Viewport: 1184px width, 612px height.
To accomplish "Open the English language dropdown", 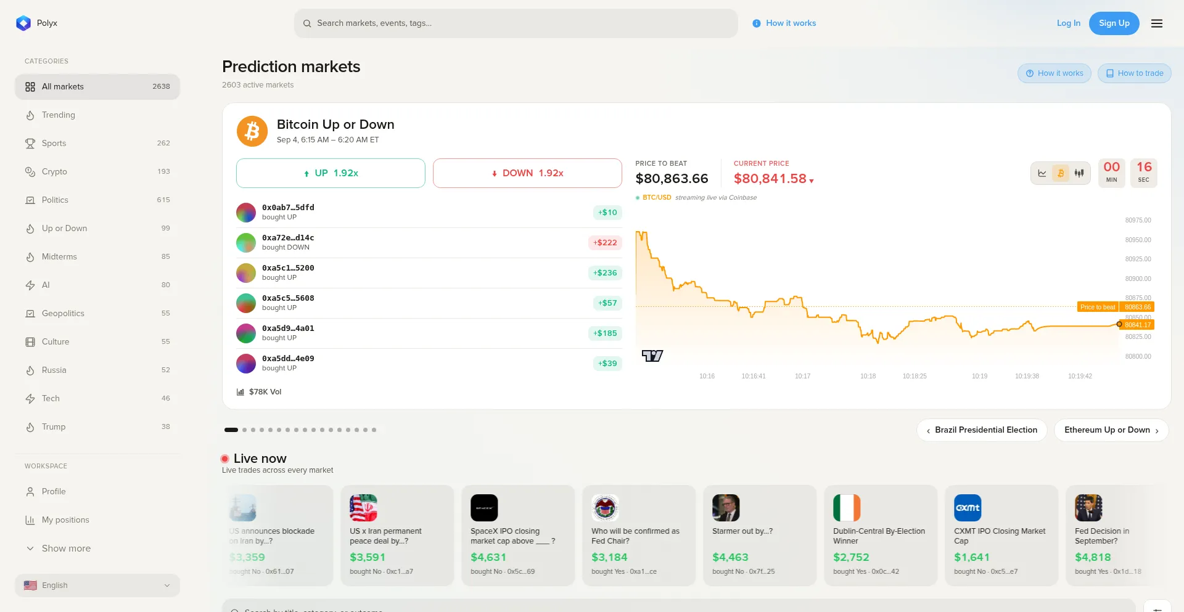I will (x=97, y=585).
